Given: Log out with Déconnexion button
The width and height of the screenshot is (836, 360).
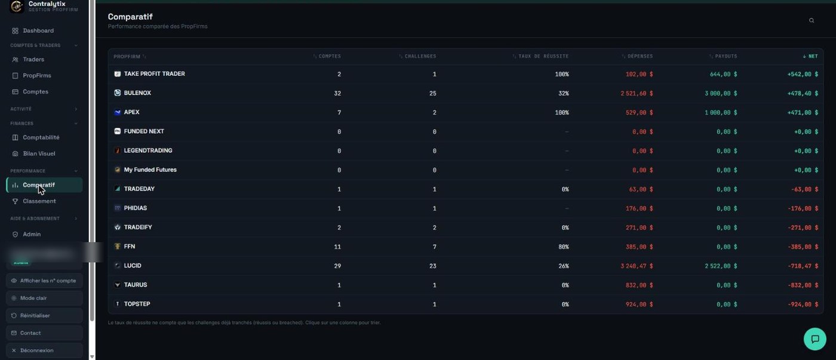Looking at the screenshot, I should pos(44,350).
